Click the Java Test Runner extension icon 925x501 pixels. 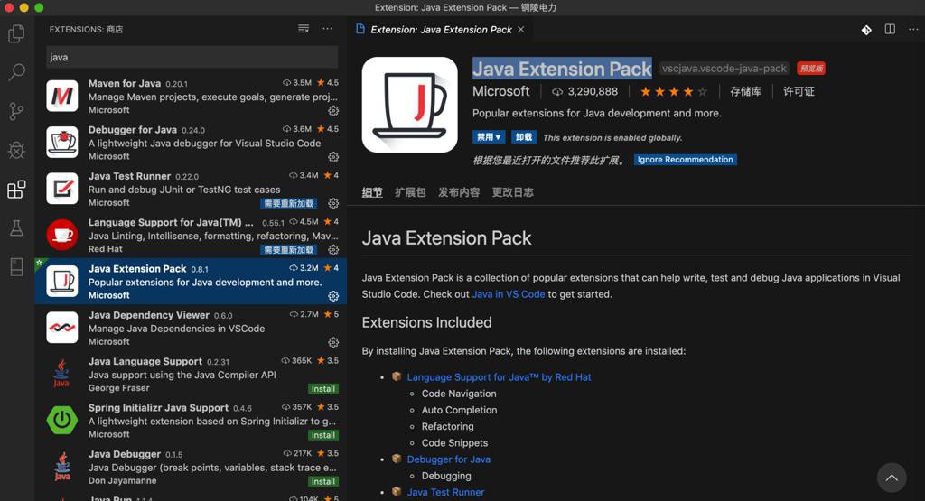point(62,188)
